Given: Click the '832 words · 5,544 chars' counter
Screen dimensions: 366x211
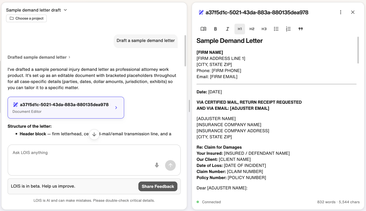Looking at the screenshot, I should pos(338,202).
